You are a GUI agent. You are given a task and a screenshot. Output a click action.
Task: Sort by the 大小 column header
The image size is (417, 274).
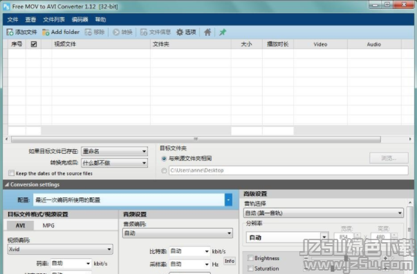pyautogui.click(x=246, y=44)
